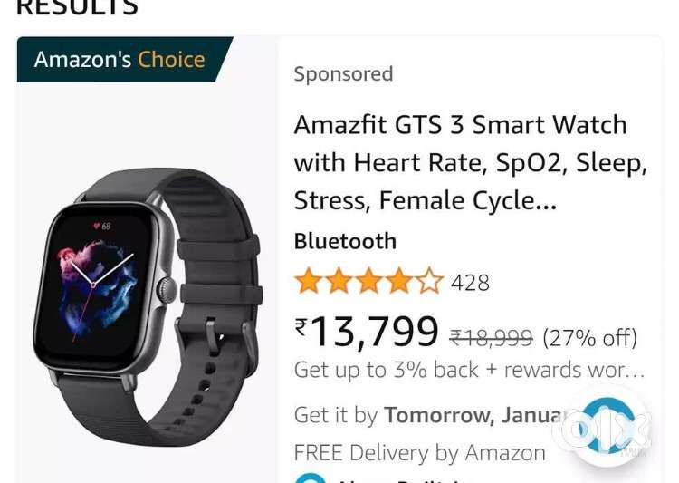The height and width of the screenshot is (483, 679).
Task: Click the struck-through ₹18,999 price
Action: pos(491,338)
